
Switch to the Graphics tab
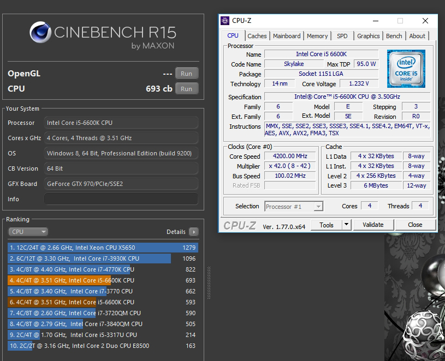coord(368,36)
